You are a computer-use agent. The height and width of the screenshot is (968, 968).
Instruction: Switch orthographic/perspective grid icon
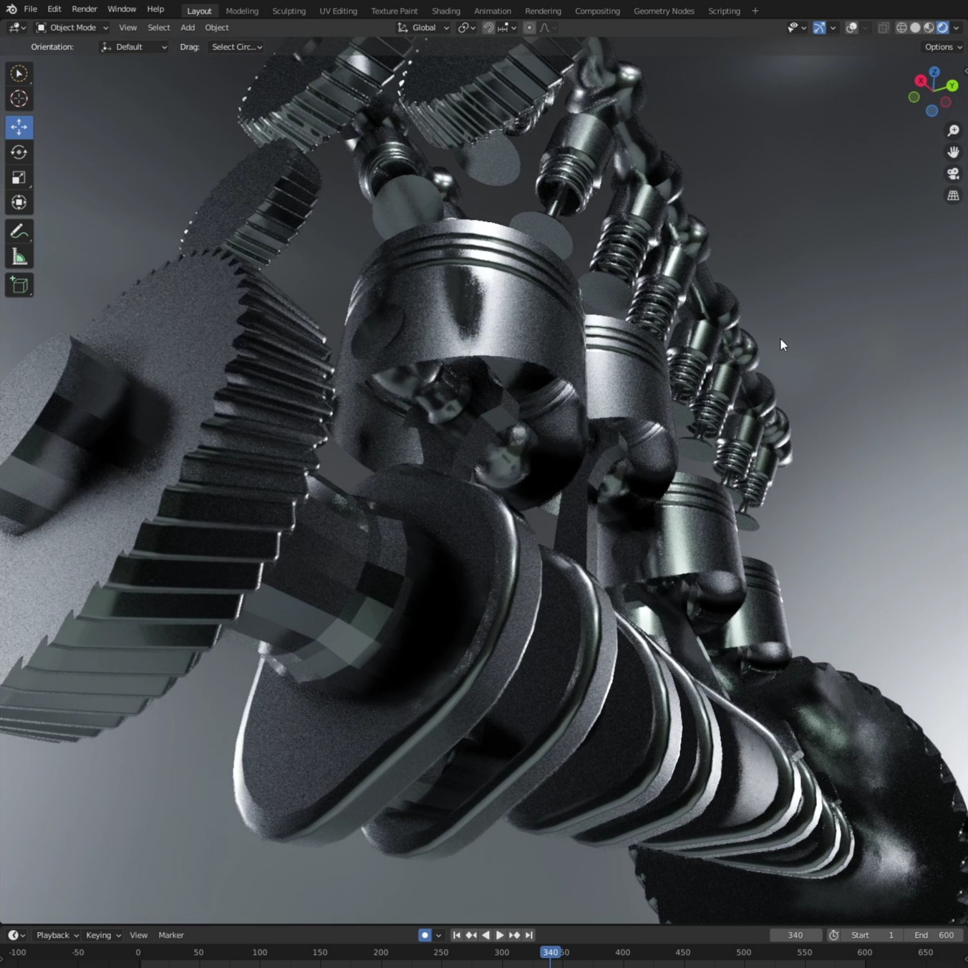(x=953, y=195)
